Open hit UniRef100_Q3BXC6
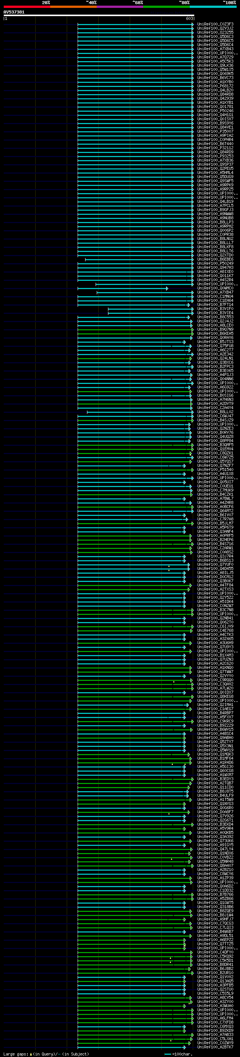The width and height of the screenshot is (240, 1057). pos(215,362)
